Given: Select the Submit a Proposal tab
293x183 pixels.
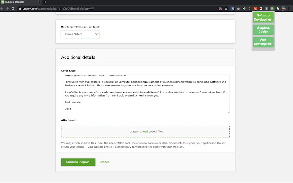Looking at the screenshot, I should 21,2.
